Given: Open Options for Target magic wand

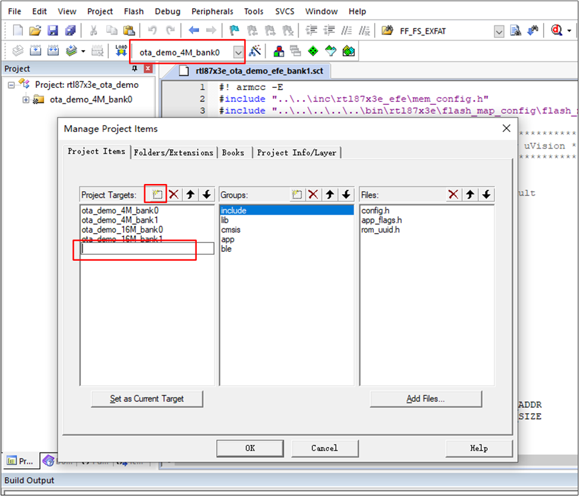Looking at the screenshot, I should (255, 51).
